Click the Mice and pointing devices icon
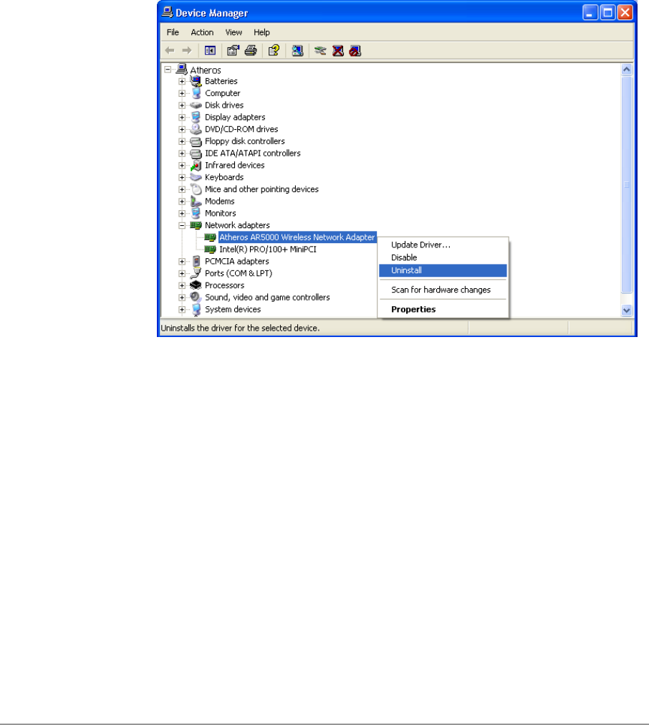Image resolution: width=649 pixels, height=725 pixels. tap(196, 189)
